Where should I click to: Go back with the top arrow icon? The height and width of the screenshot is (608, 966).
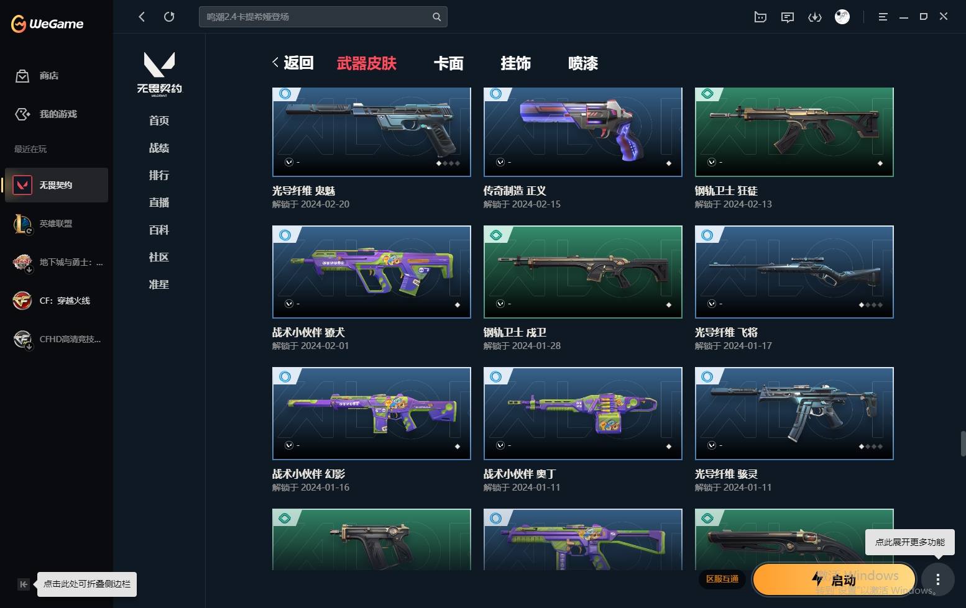click(142, 17)
